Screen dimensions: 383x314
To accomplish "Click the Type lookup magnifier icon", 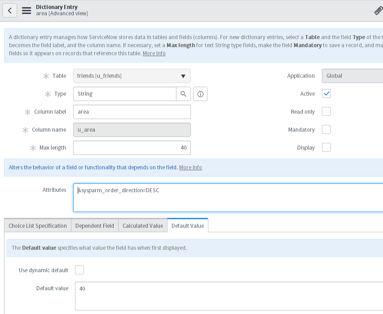I will [183, 94].
